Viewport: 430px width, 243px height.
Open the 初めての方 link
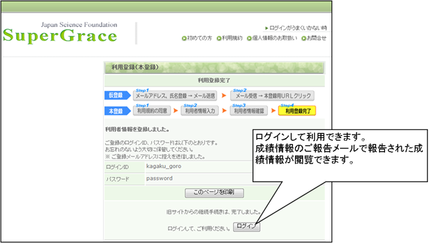click(199, 38)
